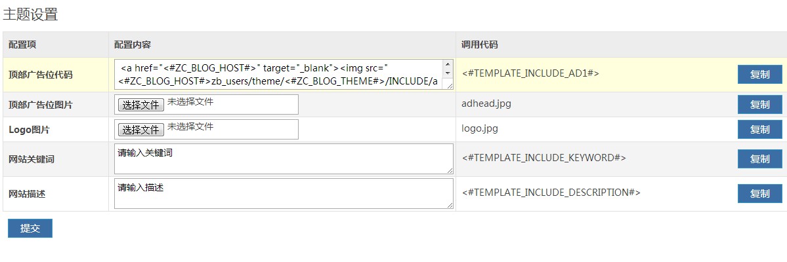This screenshot has height=262, width=787.
Task: Choose a file for 顶部广告位图片
Action: point(141,105)
